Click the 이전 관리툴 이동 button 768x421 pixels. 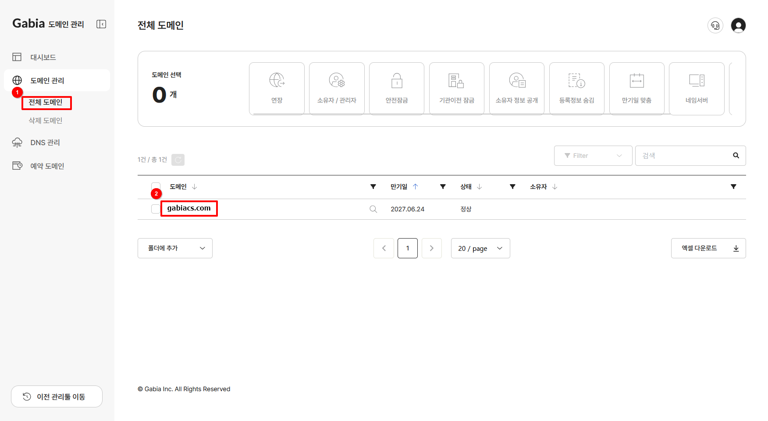[x=57, y=396]
